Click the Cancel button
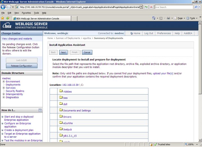 pyautogui.click(x=87, y=52)
